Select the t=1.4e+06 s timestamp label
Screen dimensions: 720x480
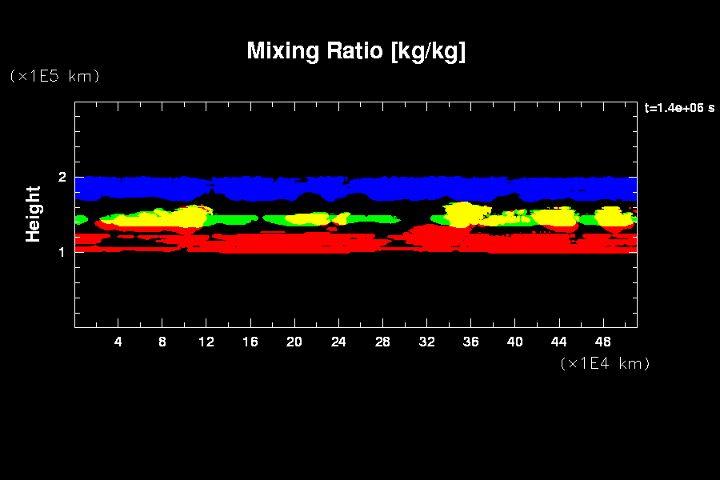click(678, 108)
